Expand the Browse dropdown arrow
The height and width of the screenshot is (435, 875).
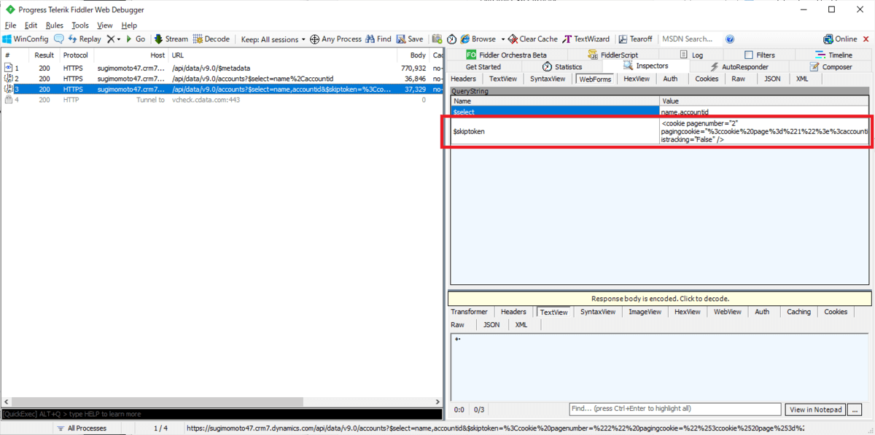[x=503, y=39]
